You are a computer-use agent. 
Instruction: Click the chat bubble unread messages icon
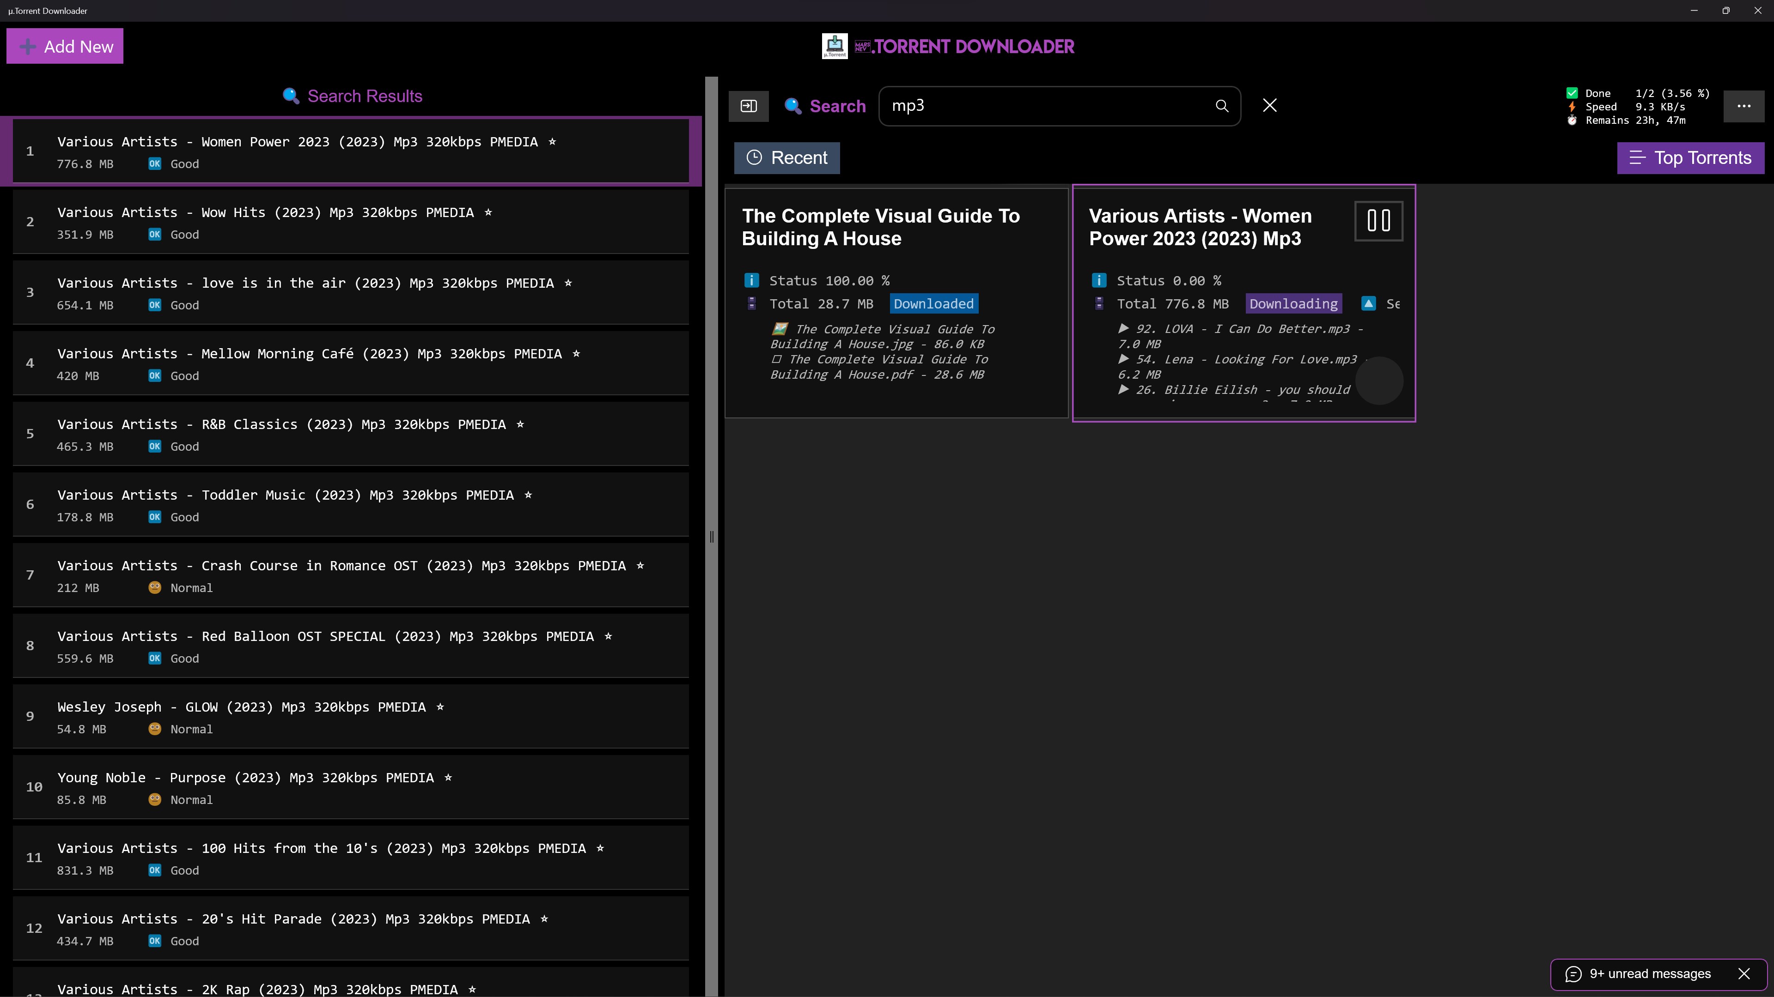click(x=1573, y=973)
